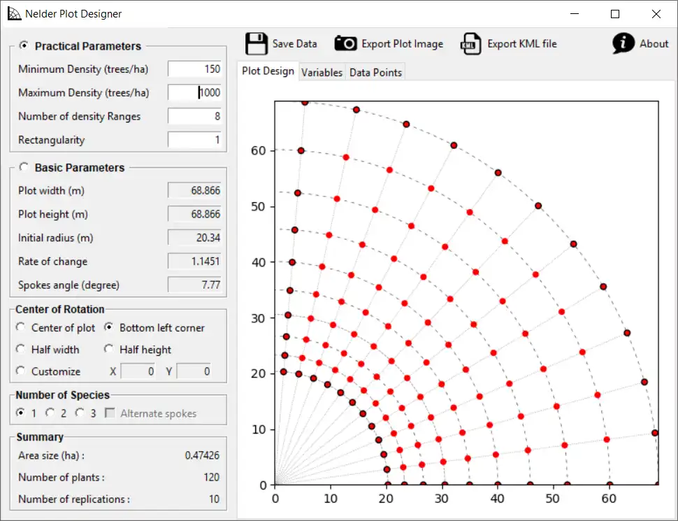Click the Save Data label
Viewport: 678px width, 521px height.
pos(294,43)
